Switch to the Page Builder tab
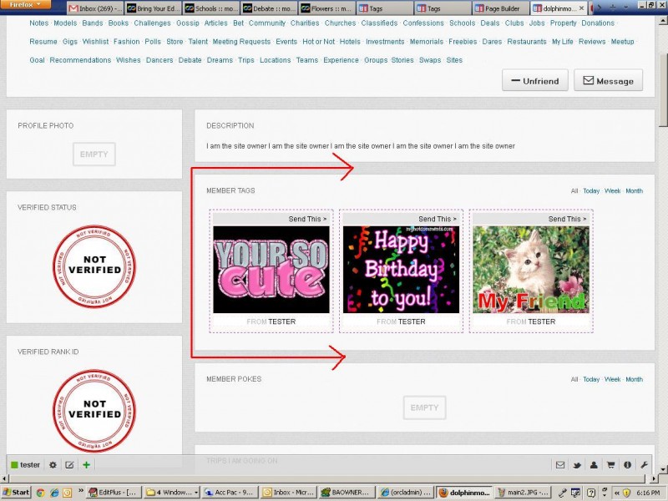The height and width of the screenshot is (501, 668). [x=502, y=8]
